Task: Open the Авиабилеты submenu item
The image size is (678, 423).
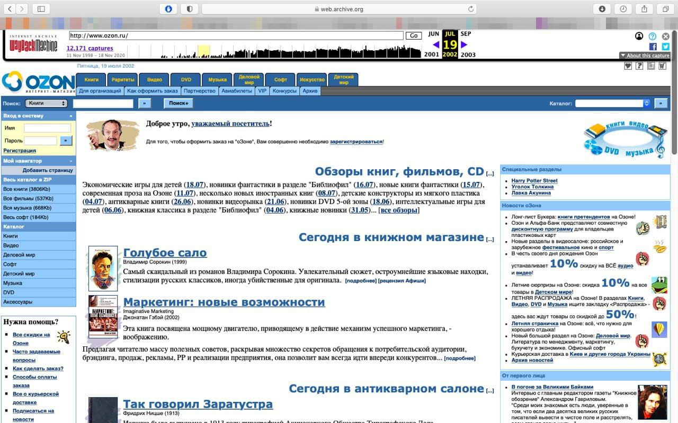Action: click(236, 91)
